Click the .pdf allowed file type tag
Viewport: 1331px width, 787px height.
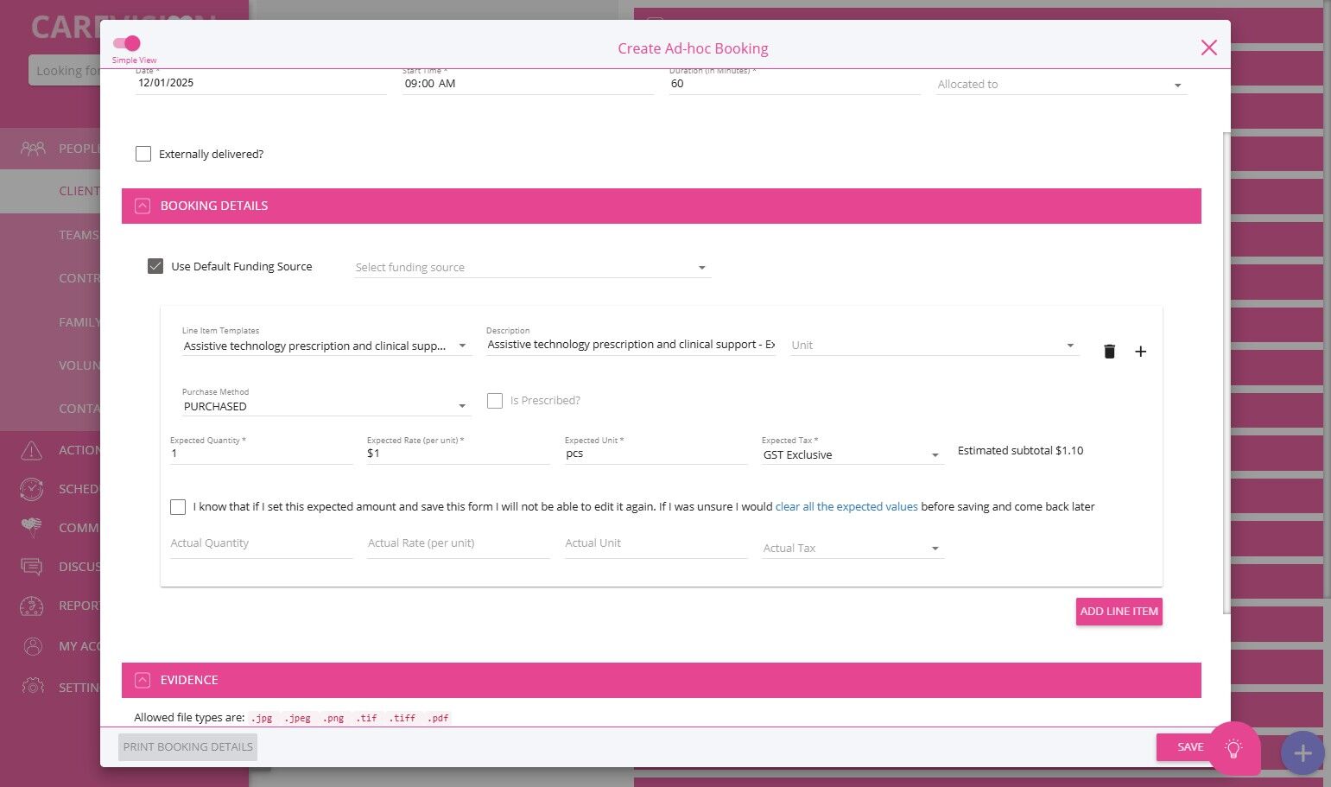pos(438,718)
